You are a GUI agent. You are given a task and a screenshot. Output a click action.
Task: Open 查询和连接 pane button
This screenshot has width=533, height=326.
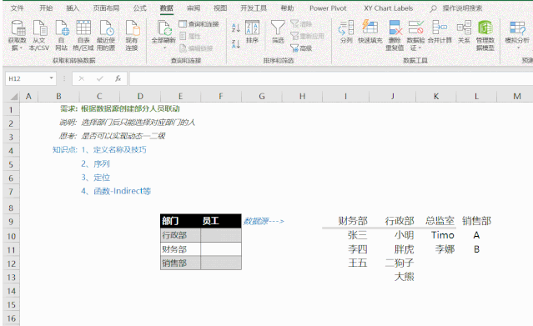coord(199,24)
